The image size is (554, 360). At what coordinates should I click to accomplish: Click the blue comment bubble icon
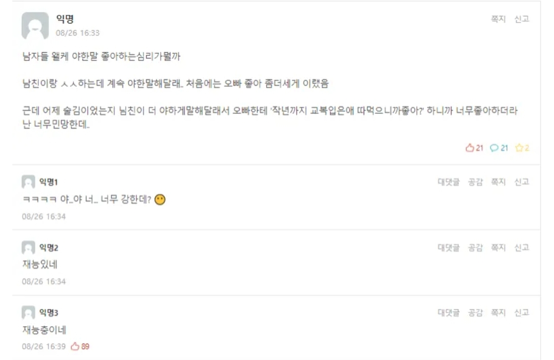[494, 148]
